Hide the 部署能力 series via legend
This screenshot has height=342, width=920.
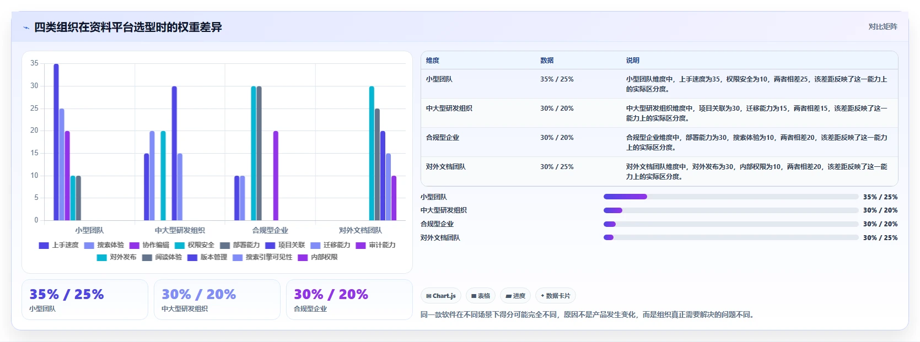click(239, 245)
